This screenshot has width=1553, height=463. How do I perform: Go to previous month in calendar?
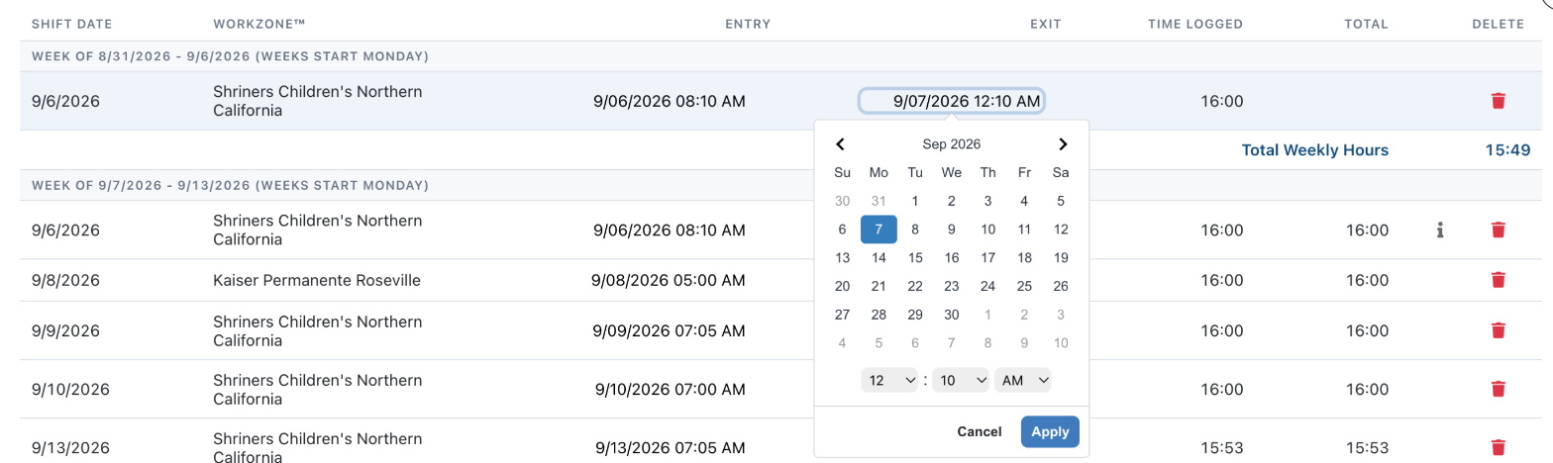[x=840, y=143]
